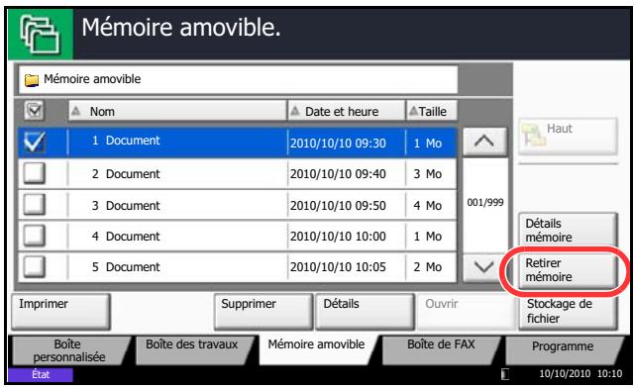The image size is (634, 389).
Task: Click the Mémoire amovible path field
Action: [238, 79]
